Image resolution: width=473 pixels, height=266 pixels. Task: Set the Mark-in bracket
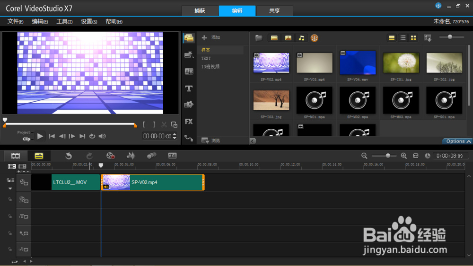tap(144, 124)
